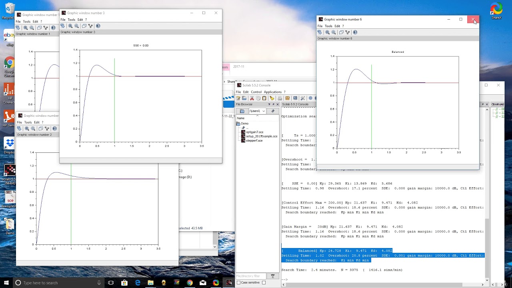This screenshot has height=288, width=512.
Task: Toggle Case sensitive checkbox in File Browser
Action: 239,282
